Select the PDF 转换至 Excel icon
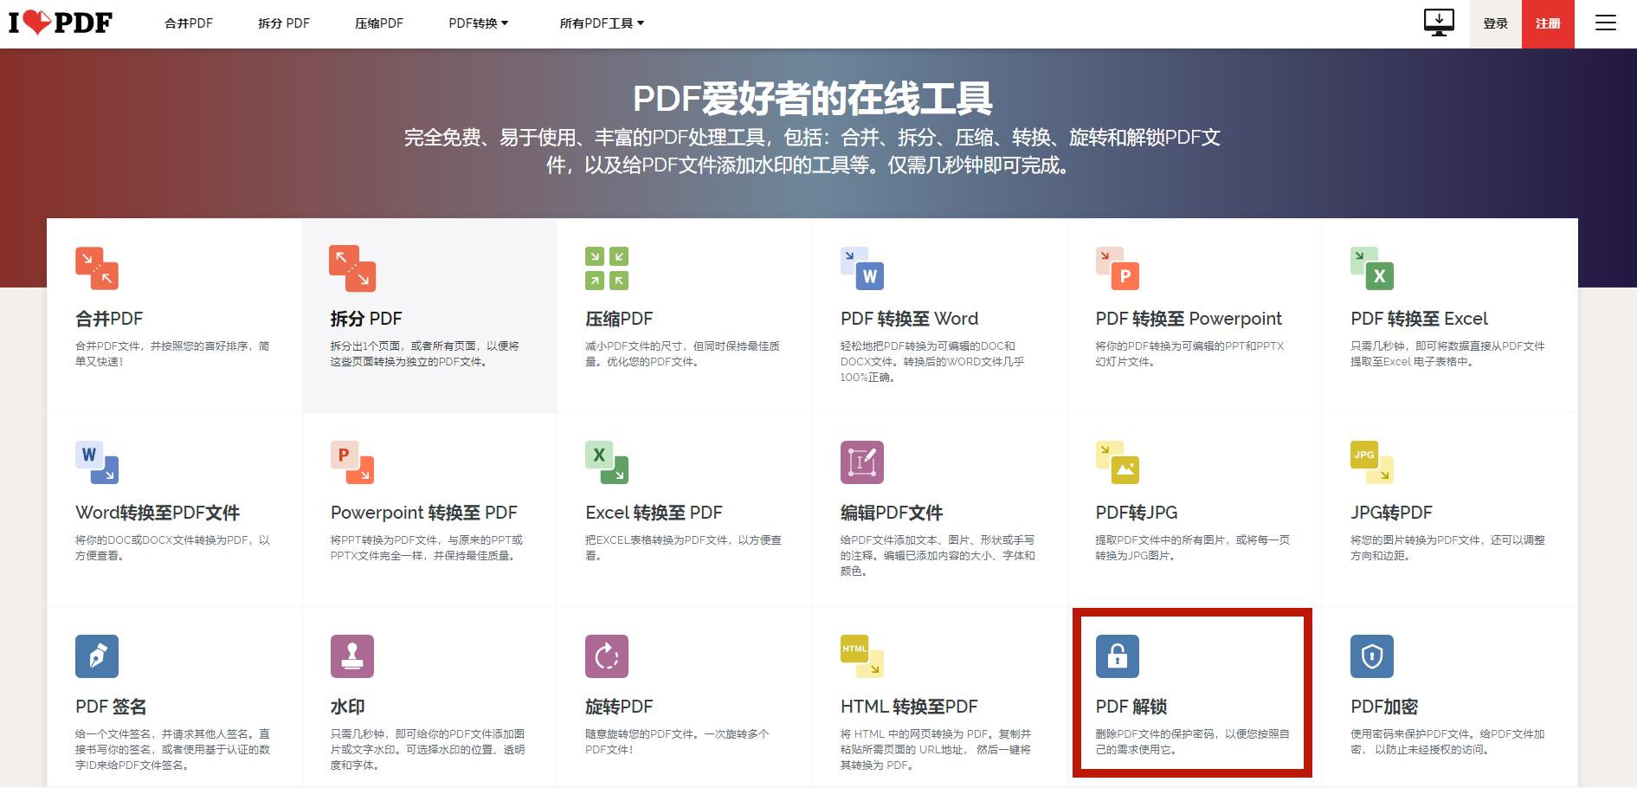This screenshot has height=788, width=1637. 1372,271
